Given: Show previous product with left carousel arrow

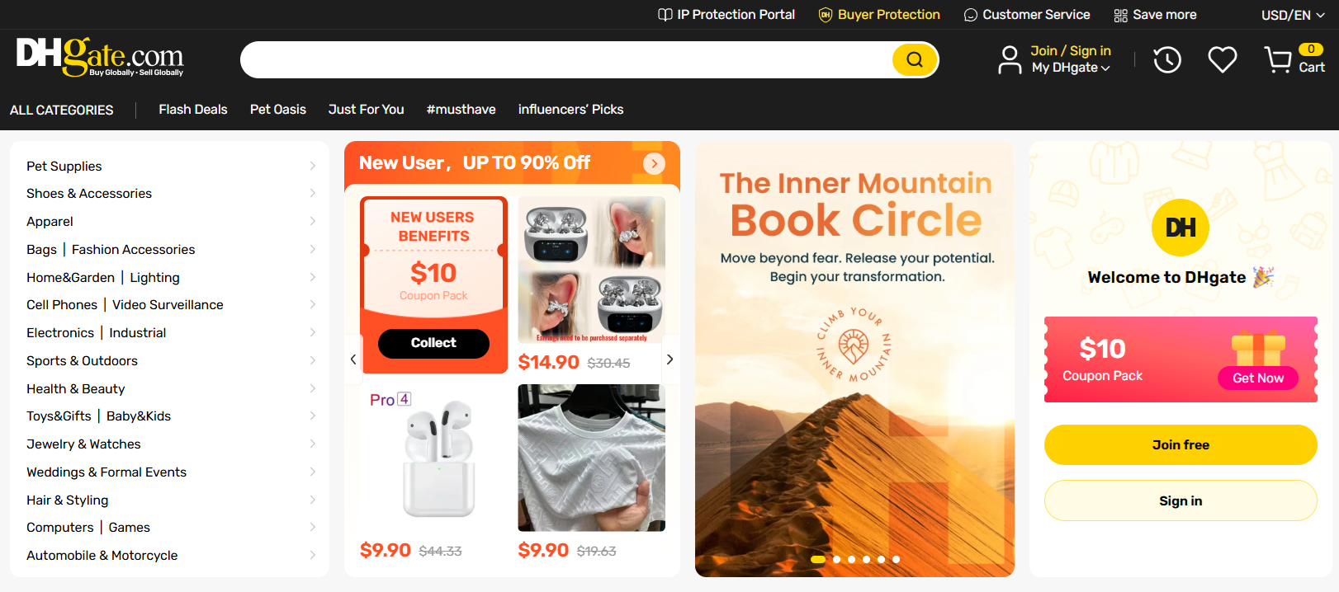Looking at the screenshot, I should coord(353,359).
